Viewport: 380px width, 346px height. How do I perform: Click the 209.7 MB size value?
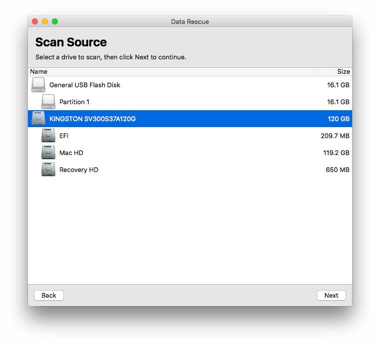click(335, 136)
